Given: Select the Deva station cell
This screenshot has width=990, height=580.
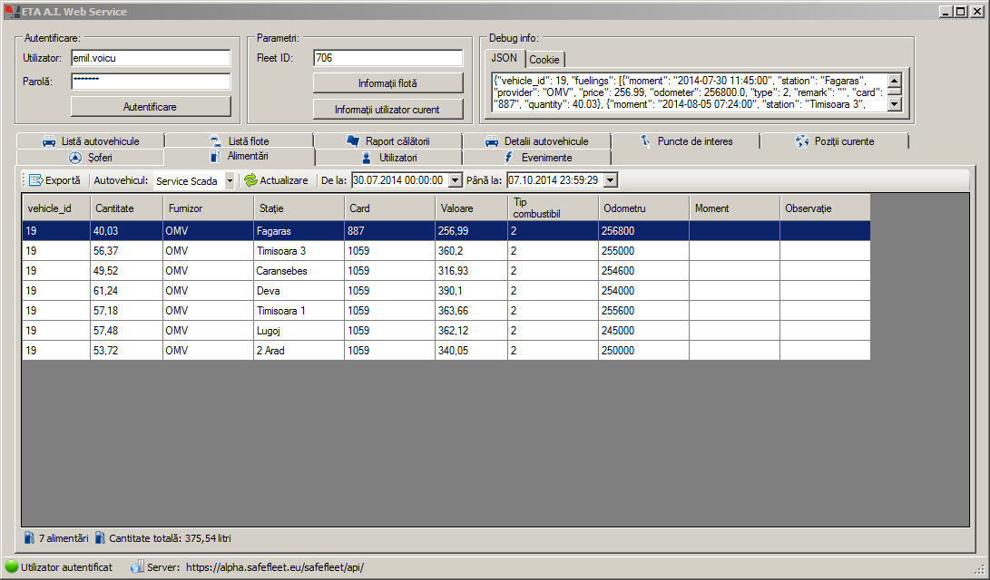Looking at the screenshot, I should pos(299,291).
